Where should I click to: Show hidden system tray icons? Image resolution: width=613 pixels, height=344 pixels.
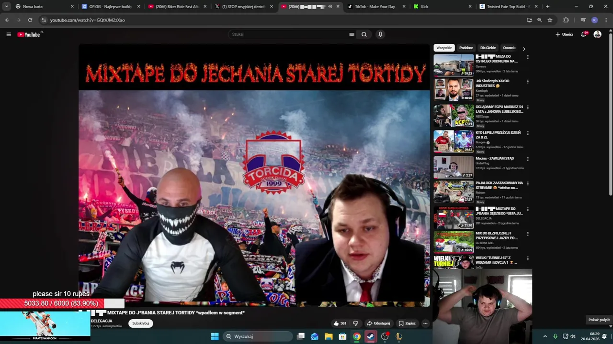tap(545, 336)
